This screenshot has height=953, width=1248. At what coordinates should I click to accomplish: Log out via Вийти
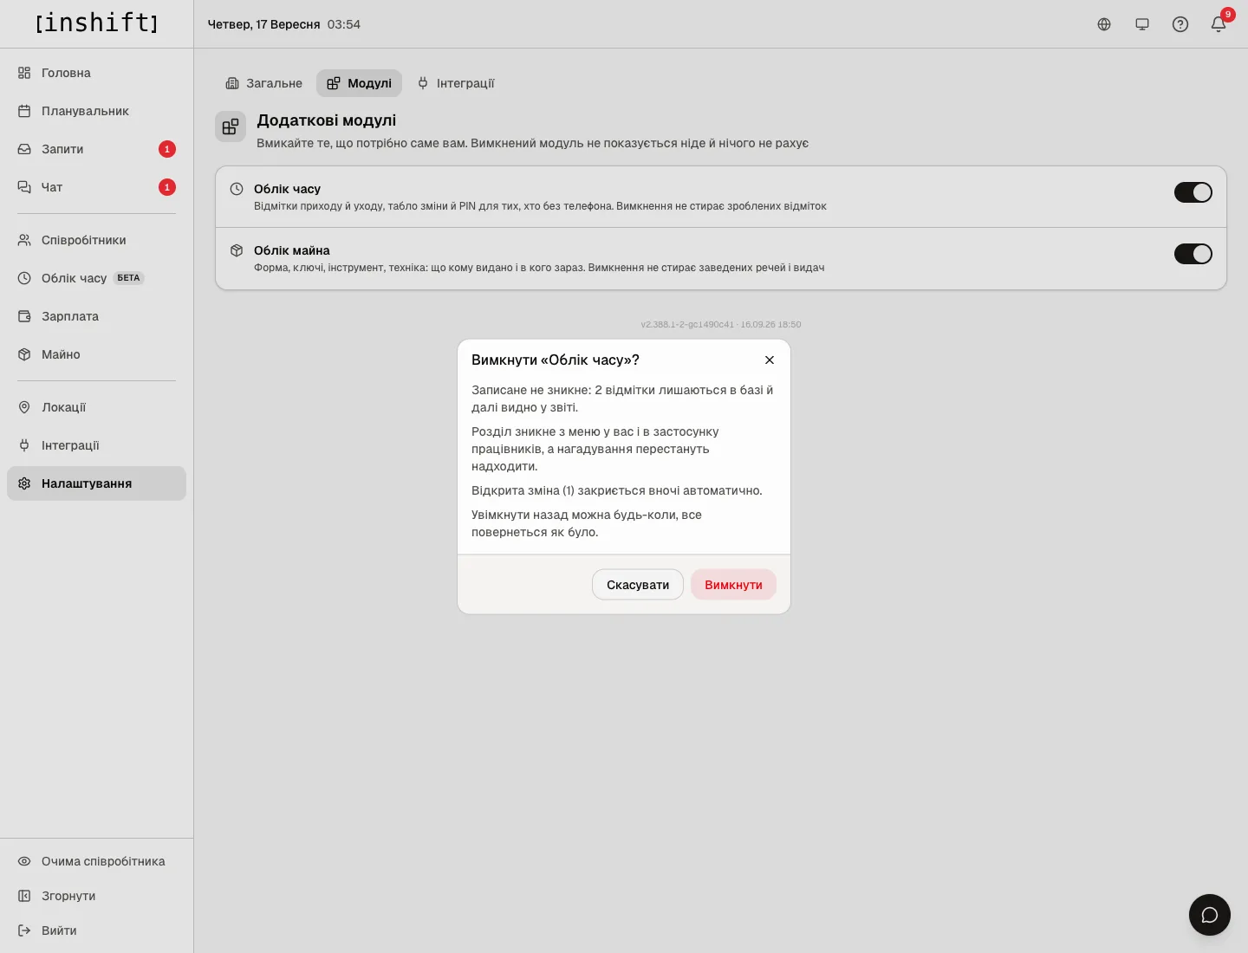pos(96,930)
